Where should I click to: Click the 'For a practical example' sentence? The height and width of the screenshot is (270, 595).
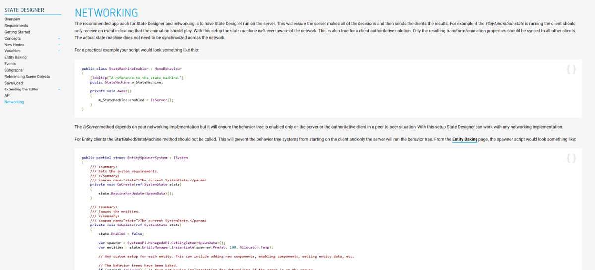[x=136, y=50]
